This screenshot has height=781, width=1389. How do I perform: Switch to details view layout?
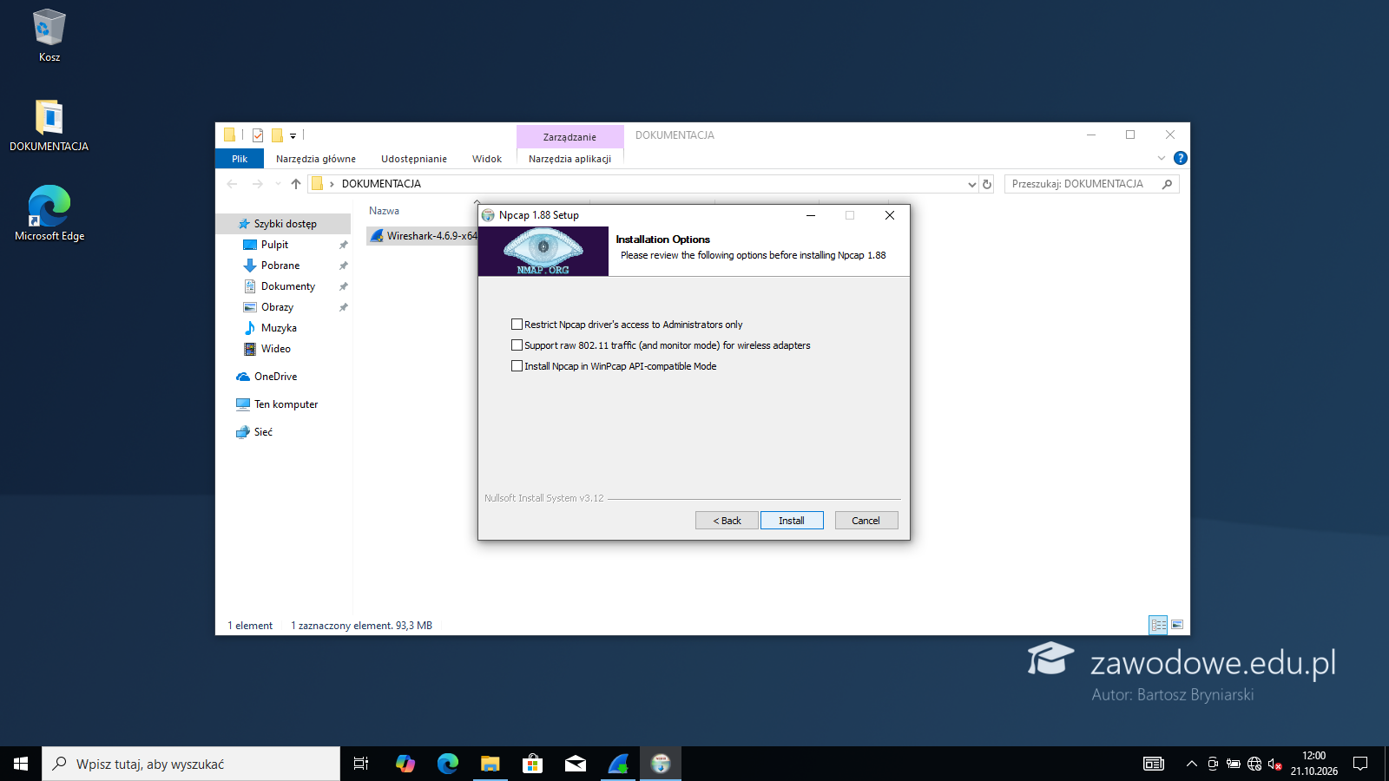tap(1158, 625)
